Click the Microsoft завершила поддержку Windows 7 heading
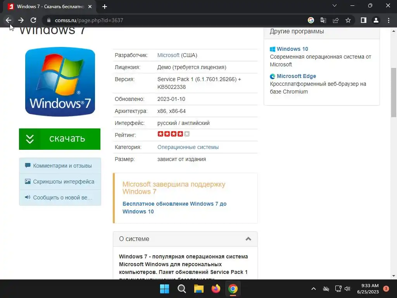 click(x=174, y=188)
